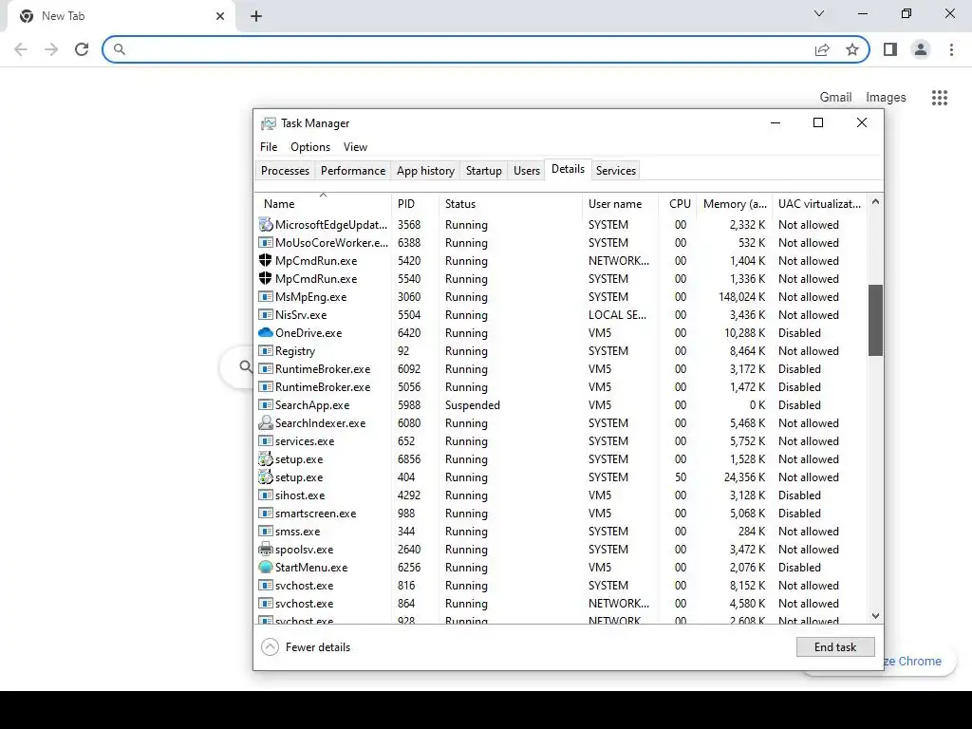Click the MicrosoftEdgeUpdate process icon

(x=266, y=224)
